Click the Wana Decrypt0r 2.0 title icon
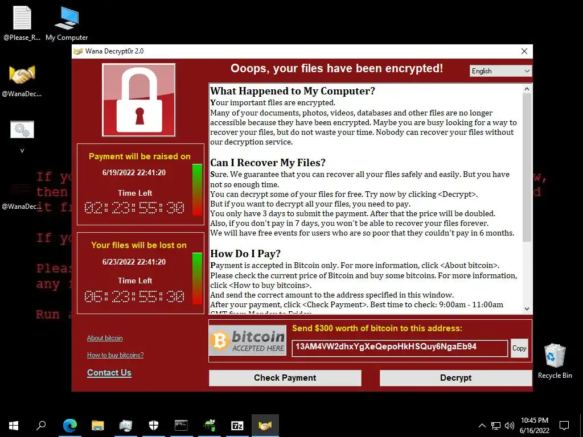583x437 pixels. coord(78,51)
